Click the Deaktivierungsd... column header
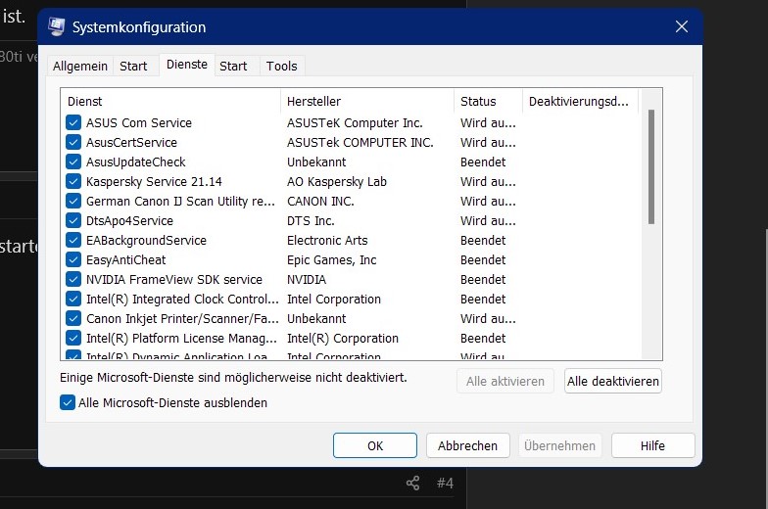 pos(580,102)
